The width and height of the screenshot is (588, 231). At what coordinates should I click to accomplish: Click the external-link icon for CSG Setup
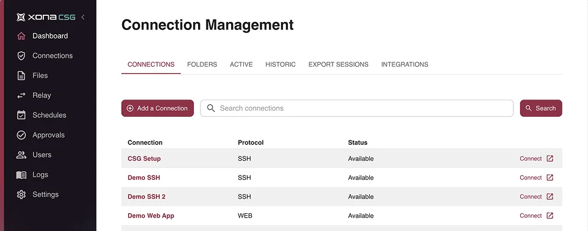click(549, 159)
